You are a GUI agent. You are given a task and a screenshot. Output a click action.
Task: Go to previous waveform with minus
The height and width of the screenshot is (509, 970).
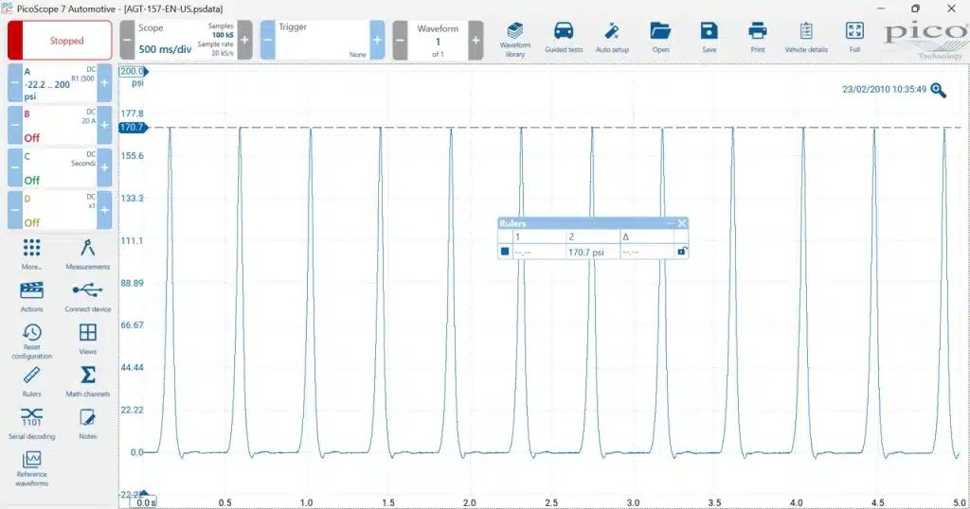401,40
